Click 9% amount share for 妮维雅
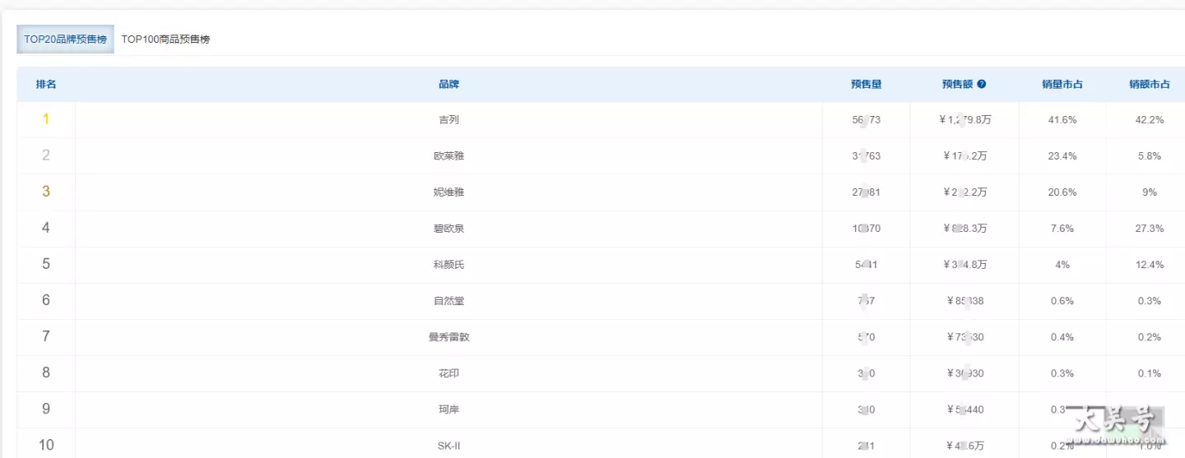The width and height of the screenshot is (1185, 458). (x=1150, y=192)
